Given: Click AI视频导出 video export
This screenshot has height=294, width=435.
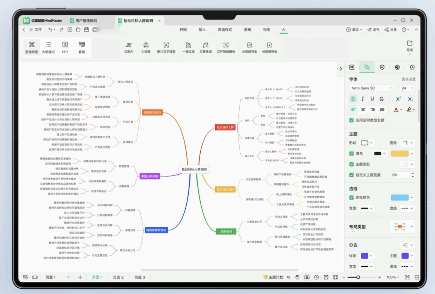Looking at the screenshot, I should point(269,48).
